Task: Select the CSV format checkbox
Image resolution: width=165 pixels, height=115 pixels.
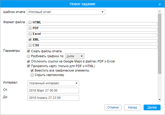Action: tap(30, 45)
